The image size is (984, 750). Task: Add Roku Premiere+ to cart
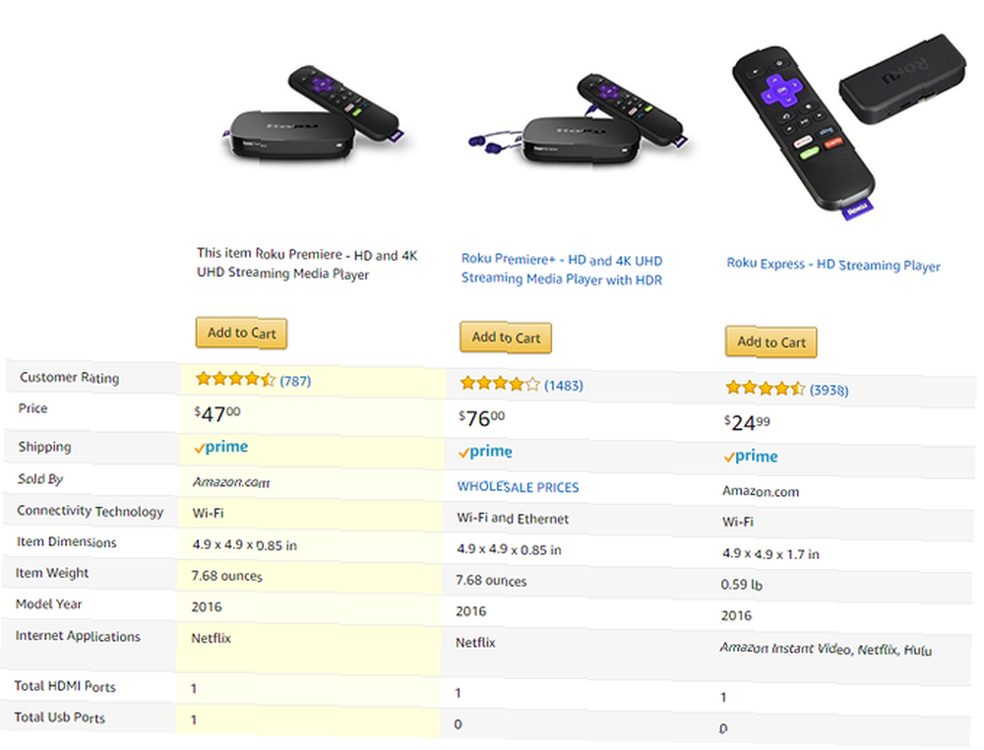pyautogui.click(x=506, y=338)
